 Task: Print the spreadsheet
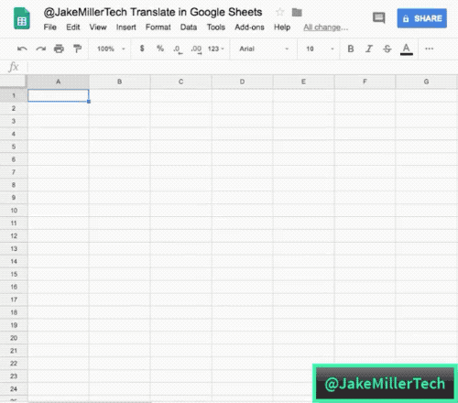(x=59, y=49)
